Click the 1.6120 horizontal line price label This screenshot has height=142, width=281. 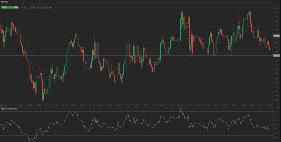click(x=276, y=36)
